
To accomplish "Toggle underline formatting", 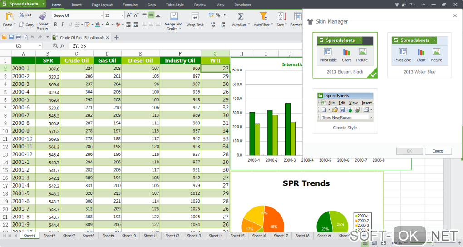I will click(70, 25).
